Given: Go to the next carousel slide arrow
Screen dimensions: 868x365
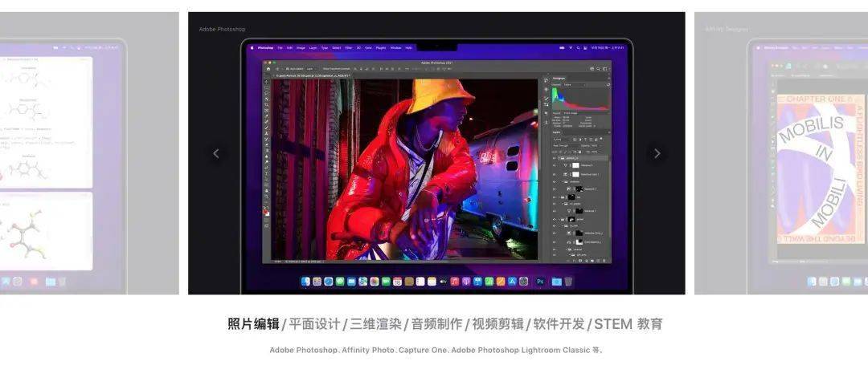Looking at the screenshot, I should (657, 153).
